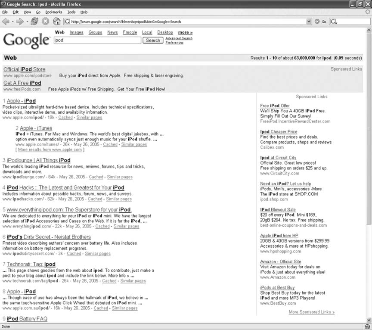Open the iPod Hacks result title

(65, 187)
